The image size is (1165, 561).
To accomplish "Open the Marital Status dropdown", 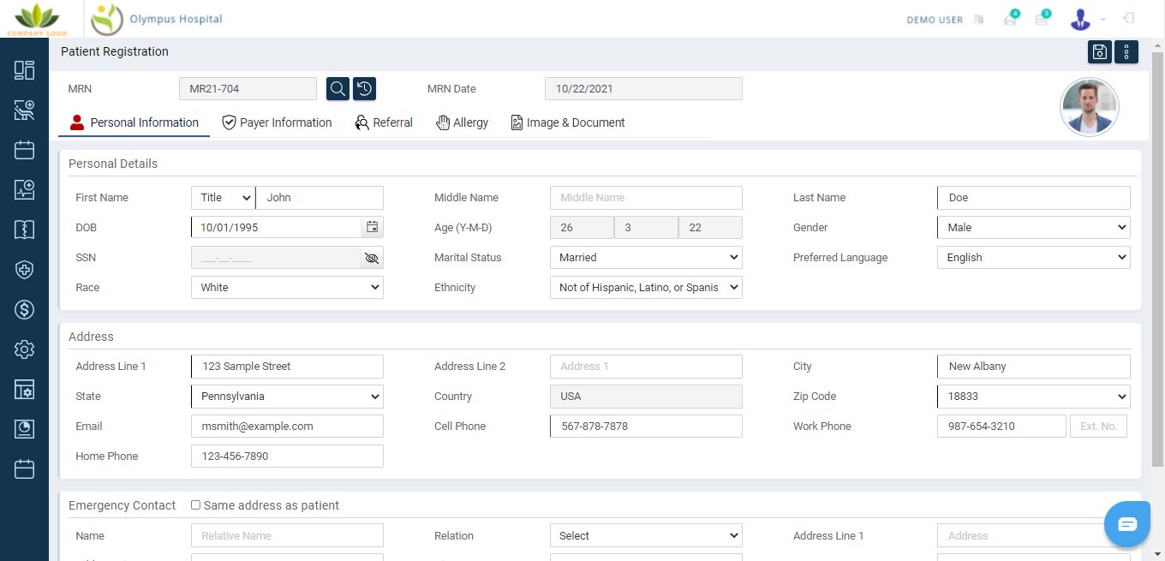I will [645, 258].
